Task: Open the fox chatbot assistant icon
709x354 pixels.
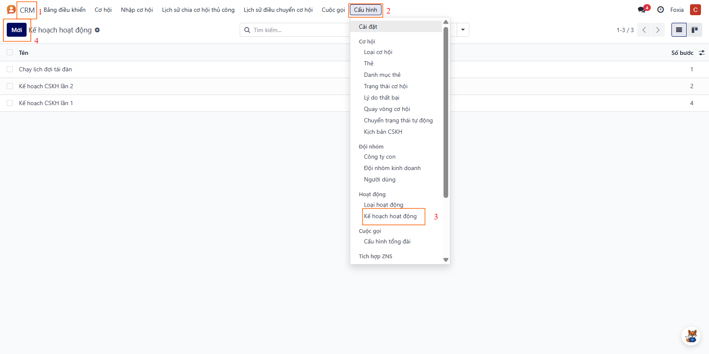Action: pos(691,336)
